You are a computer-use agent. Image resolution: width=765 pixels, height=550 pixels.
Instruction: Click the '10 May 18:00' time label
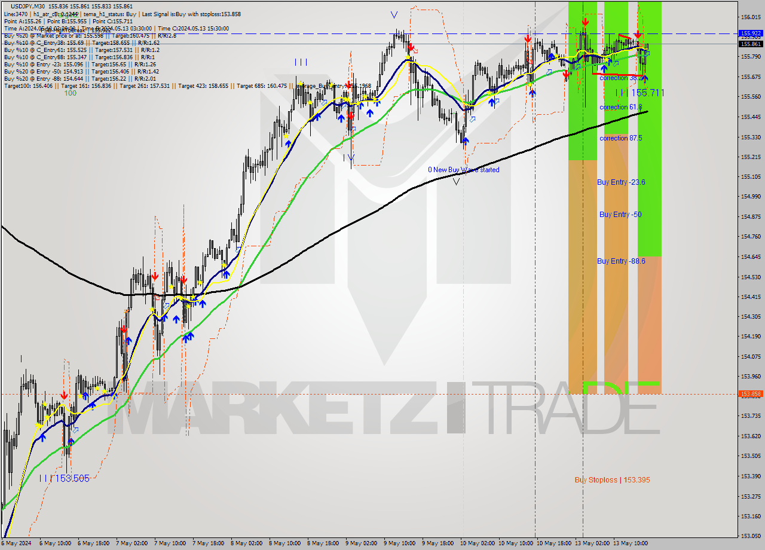(x=553, y=543)
